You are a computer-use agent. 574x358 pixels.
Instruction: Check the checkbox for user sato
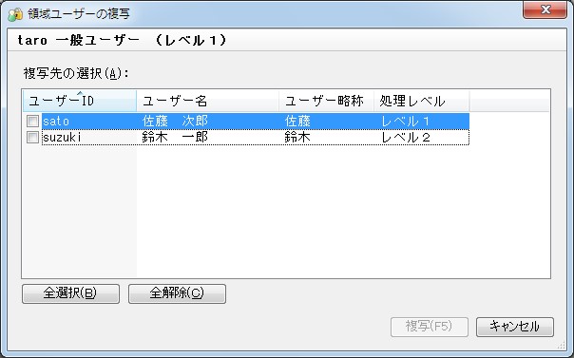32,121
